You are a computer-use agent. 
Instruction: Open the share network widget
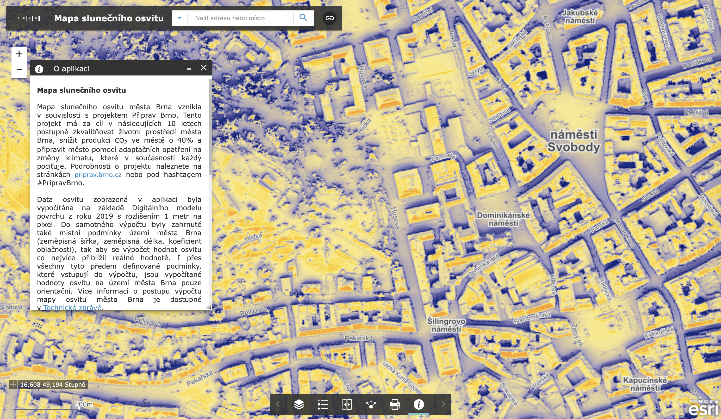point(371,404)
